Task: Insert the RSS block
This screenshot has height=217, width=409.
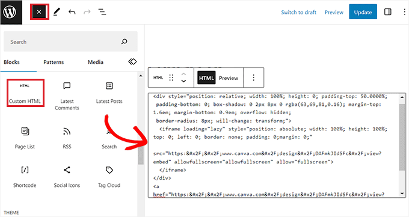Action: coord(67,138)
